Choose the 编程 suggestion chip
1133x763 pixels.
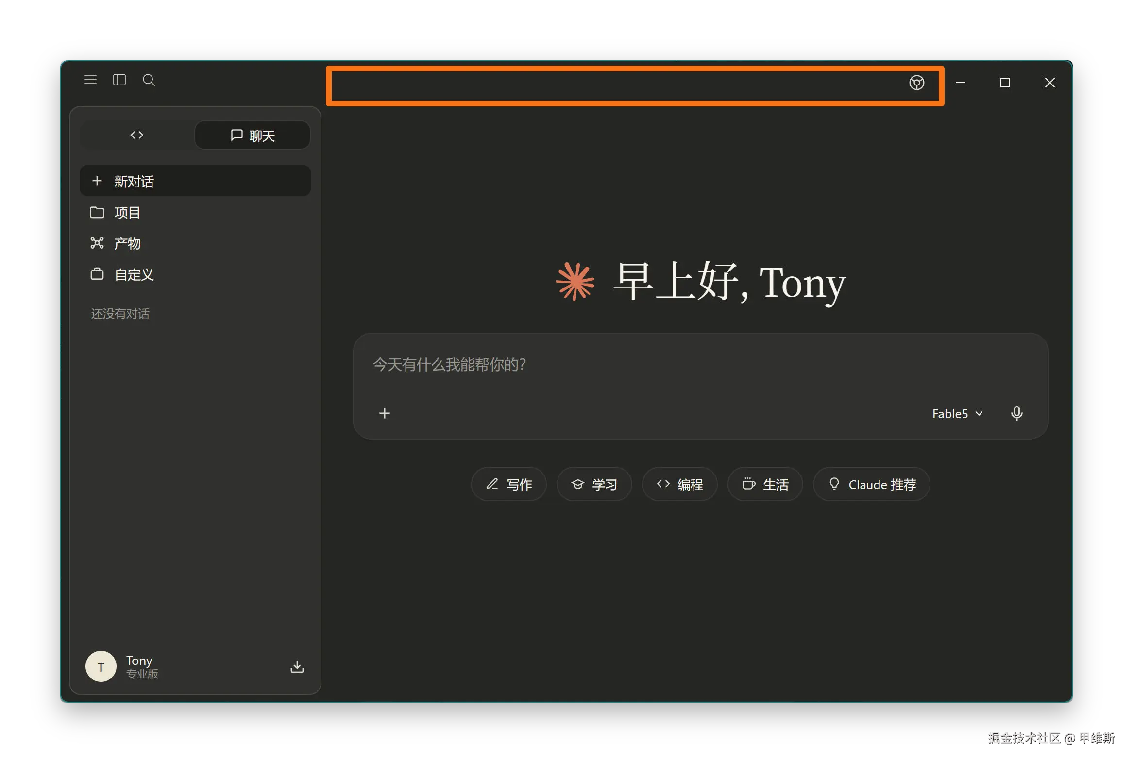coord(679,484)
